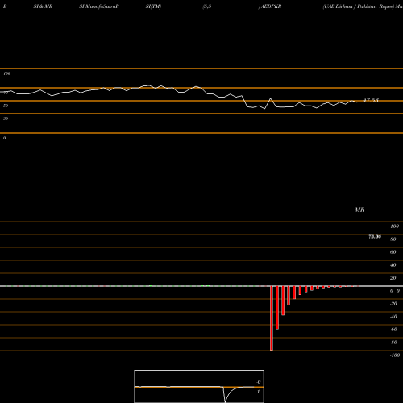The height and width of the screenshot is (403, 403).
Task: Click the -40 label on MR axis
Action: point(393,317)
